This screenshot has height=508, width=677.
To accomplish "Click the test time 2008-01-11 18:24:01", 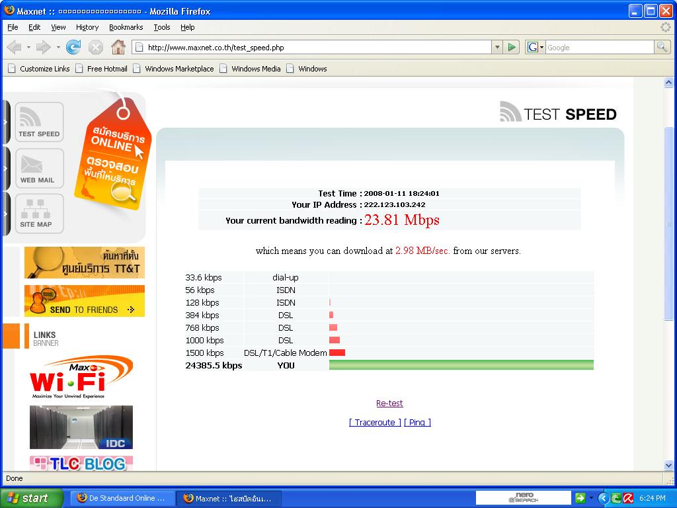I will pos(401,194).
